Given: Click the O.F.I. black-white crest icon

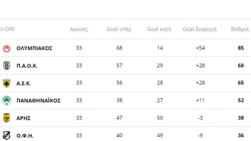Looking at the screenshot, I should (7, 135).
